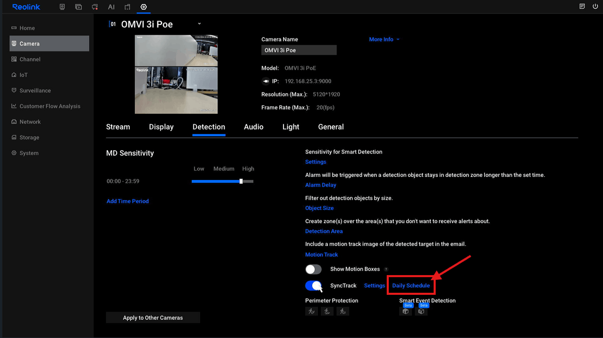This screenshot has height=338, width=603.
Task: Open Storage in sidebar
Action: pos(49,137)
